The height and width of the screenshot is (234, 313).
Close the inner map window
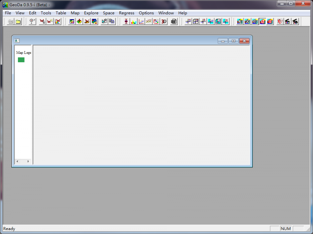244,41
